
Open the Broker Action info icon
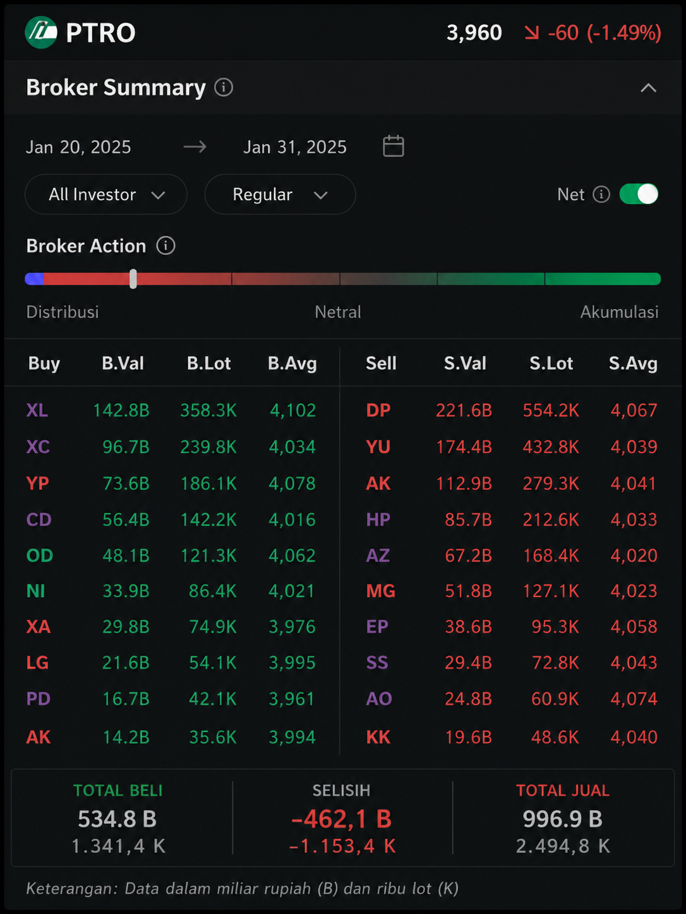[166, 246]
